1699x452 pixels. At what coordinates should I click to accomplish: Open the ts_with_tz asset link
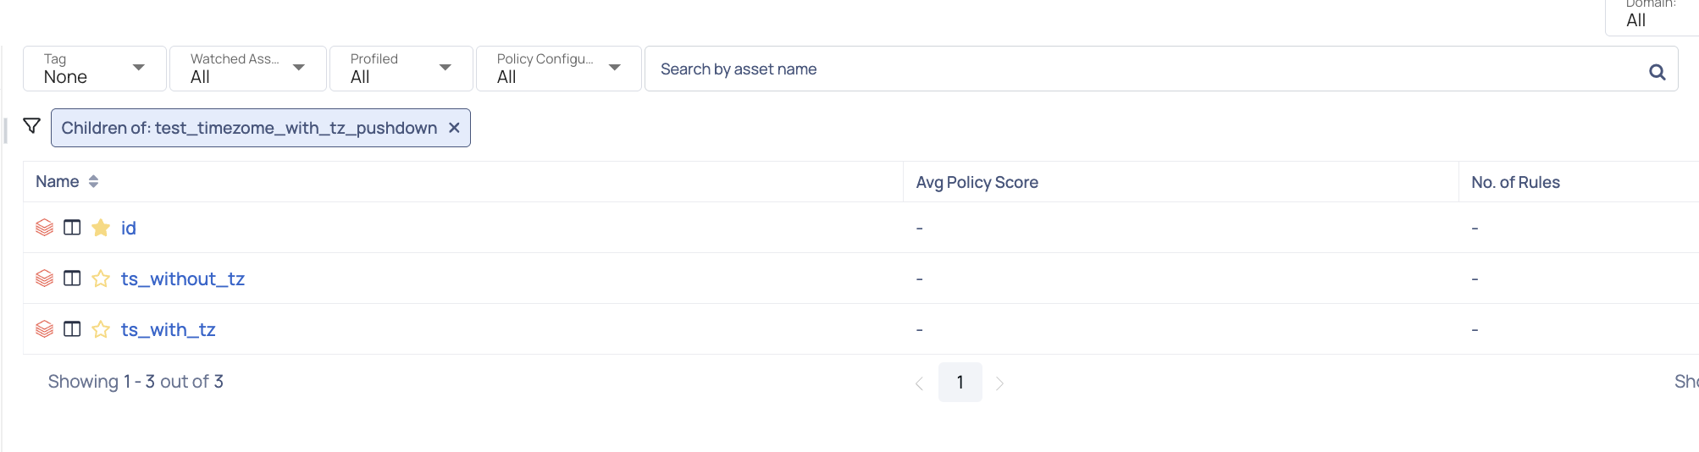(169, 329)
